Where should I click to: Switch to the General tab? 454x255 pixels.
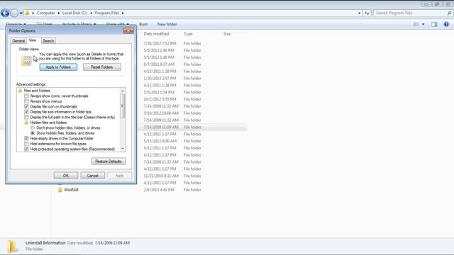tap(18, 41)
